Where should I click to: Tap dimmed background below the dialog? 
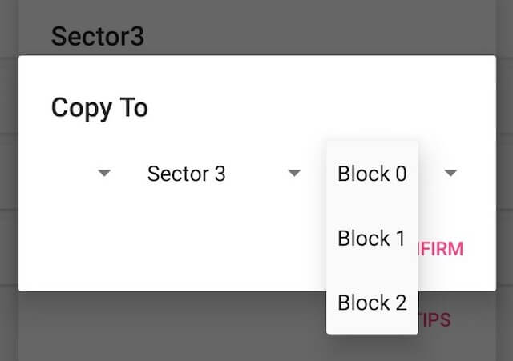pos(164,327)
